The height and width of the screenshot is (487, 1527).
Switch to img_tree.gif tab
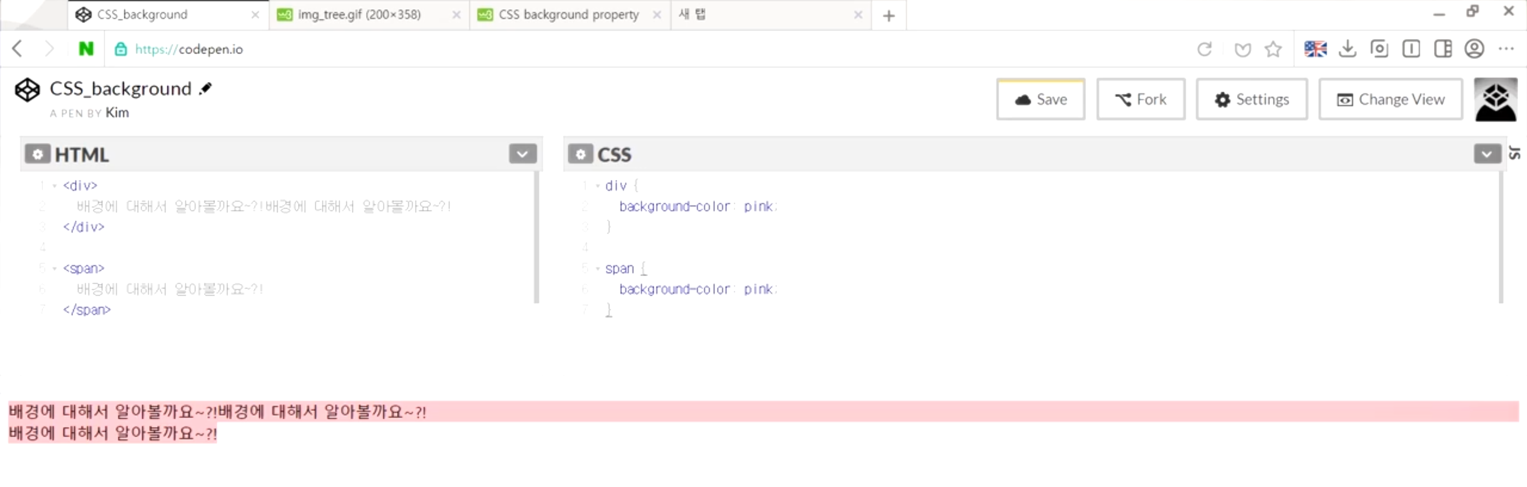(x=359, y=14)
